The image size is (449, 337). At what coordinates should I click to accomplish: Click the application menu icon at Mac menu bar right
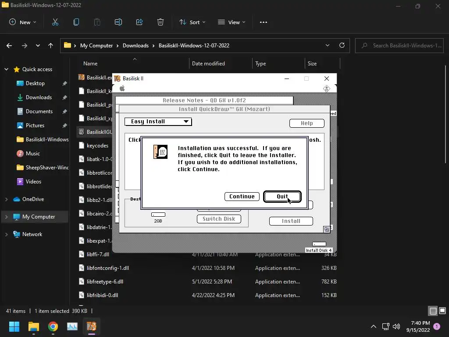(x=326, y=89)
